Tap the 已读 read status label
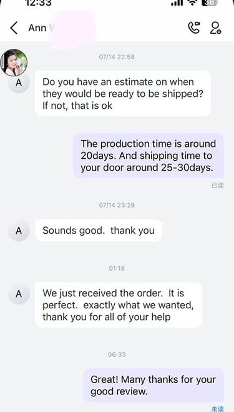The width and height of the screenshot is (234, 412). coord(218,186)
